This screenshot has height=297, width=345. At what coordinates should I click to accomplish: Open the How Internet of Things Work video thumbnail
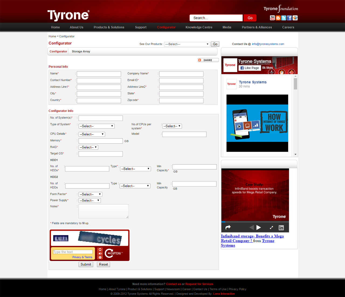click(257, 123)
